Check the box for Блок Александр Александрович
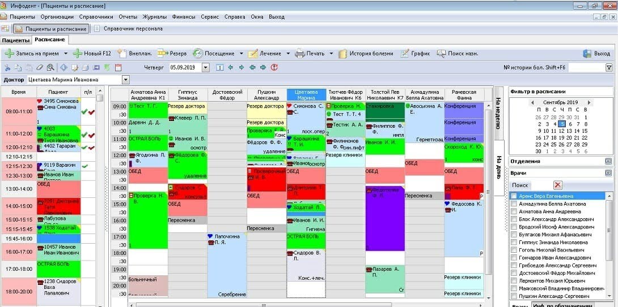The height and width of the screenshot is (307, 618). [x=514, y=219]
